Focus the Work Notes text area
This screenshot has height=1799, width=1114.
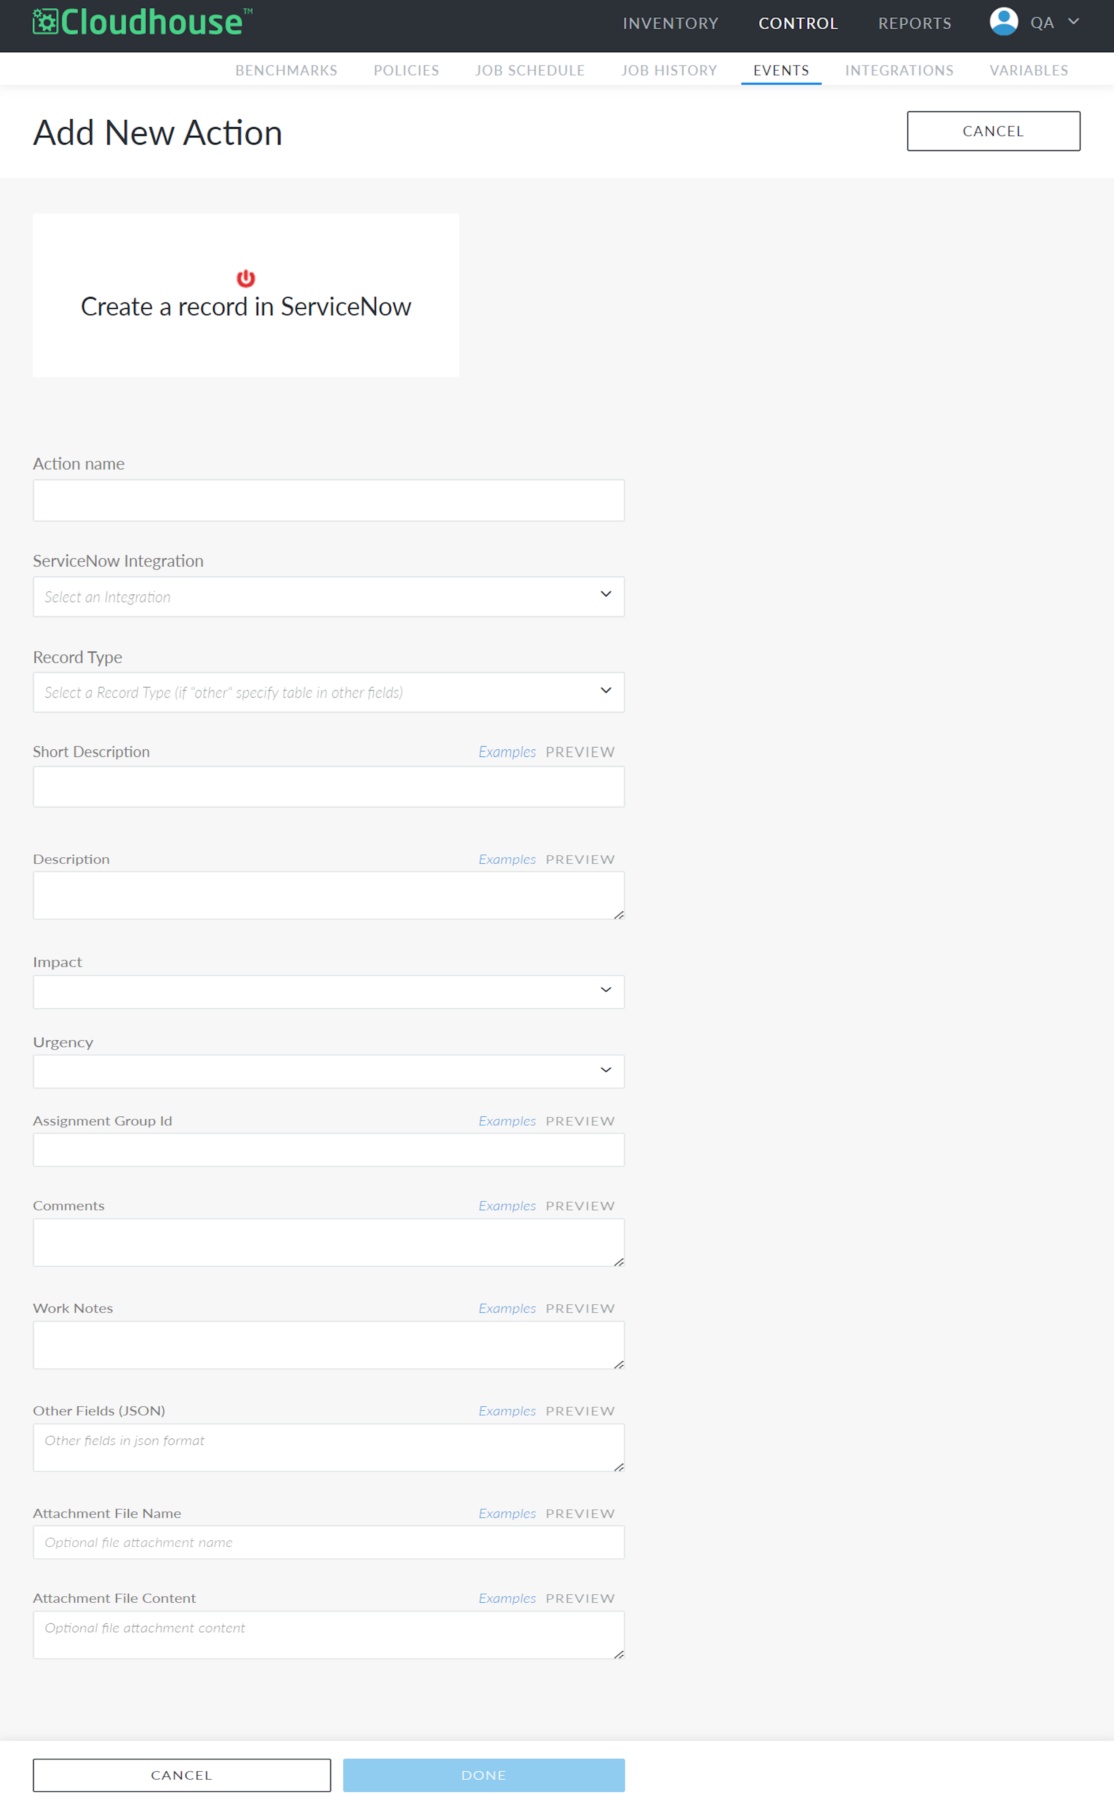329,1345
